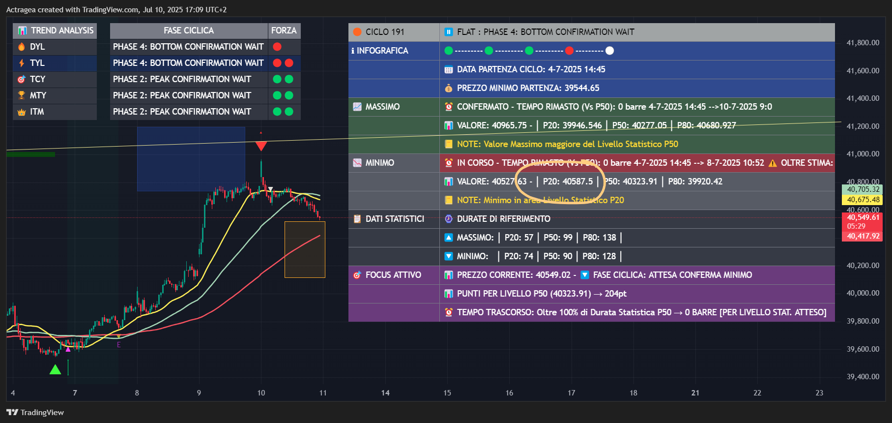Click the 21 date label on time axis
The width and height of the screenshot is (892, 423).
(x=695, y=393)
